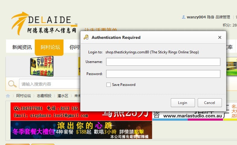Enable the Save Password checkbox
This screenshot has height=145, width=237.
(x=109, y=85)
